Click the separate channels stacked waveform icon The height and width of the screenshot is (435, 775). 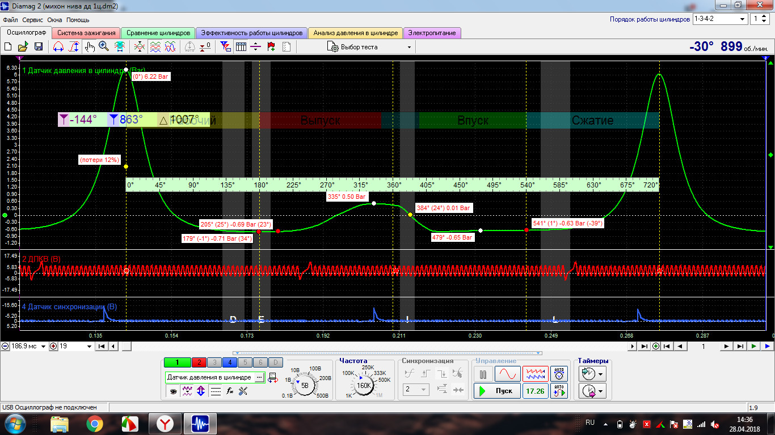tap(155, 47)
